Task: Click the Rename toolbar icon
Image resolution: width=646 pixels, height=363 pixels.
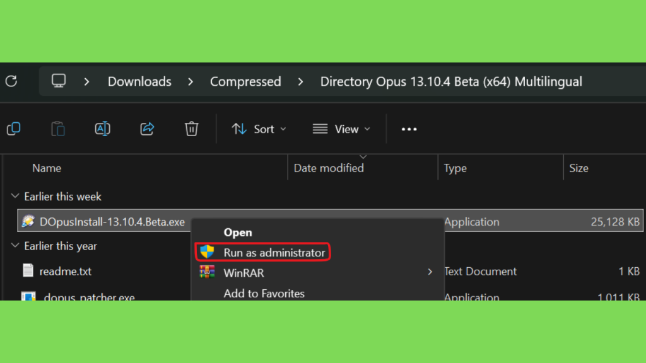Action: tap(103, 129)
